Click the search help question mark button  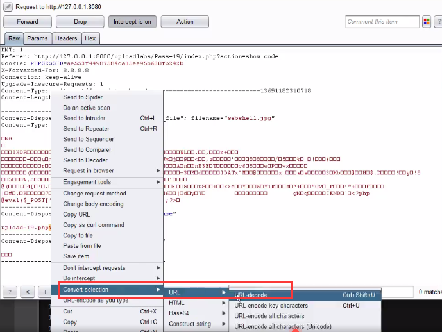10,292
